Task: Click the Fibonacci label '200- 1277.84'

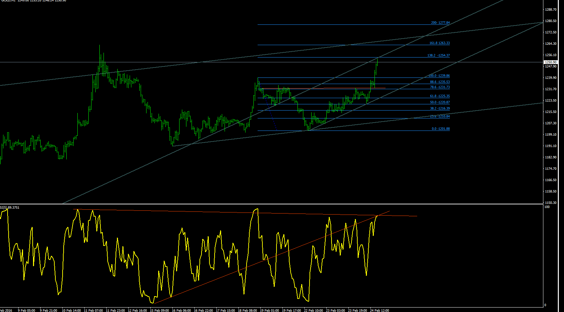Action: pos(441,23)
